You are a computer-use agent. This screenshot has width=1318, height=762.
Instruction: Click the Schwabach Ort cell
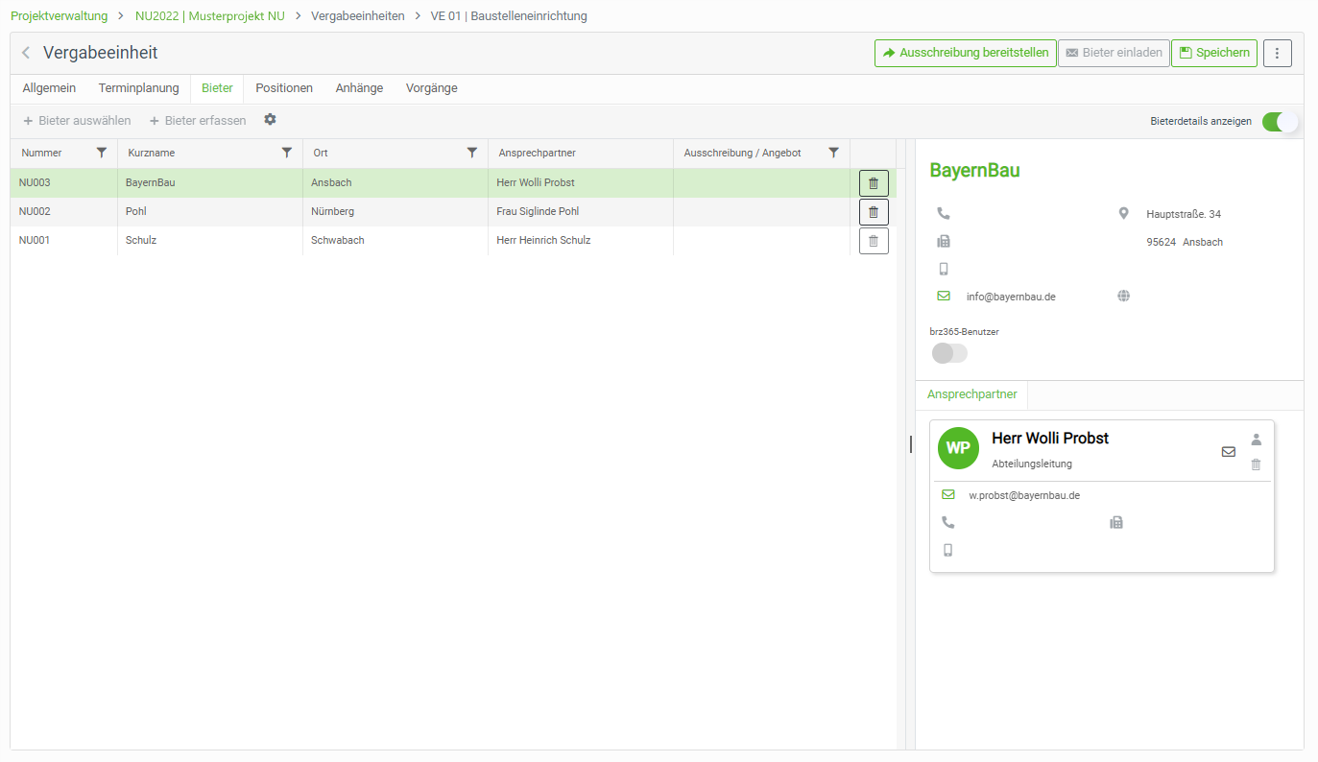point(395,240)
